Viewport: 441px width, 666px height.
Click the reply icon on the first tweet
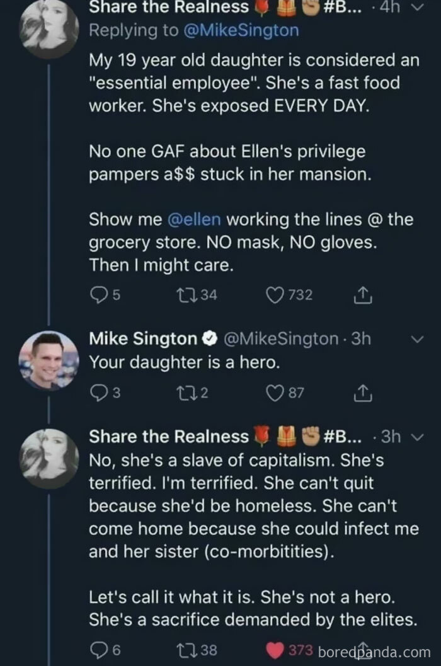pos(103,294)
